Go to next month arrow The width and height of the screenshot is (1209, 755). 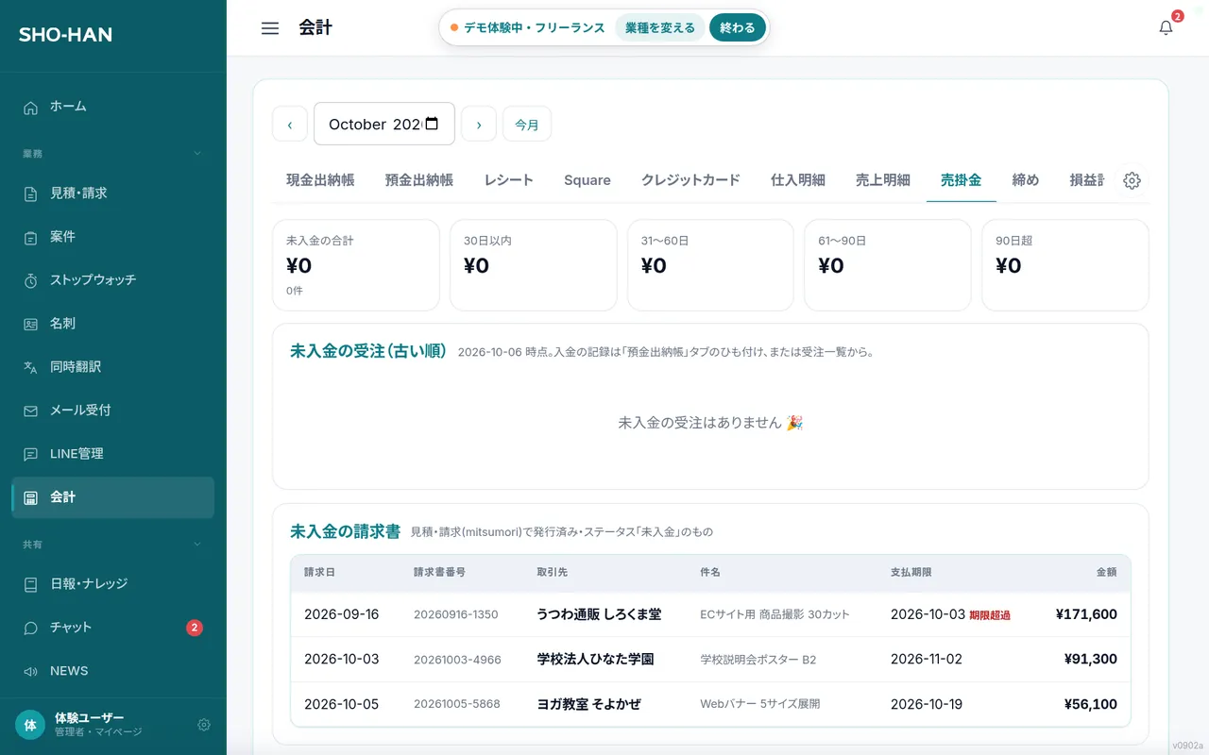[479, 124]
